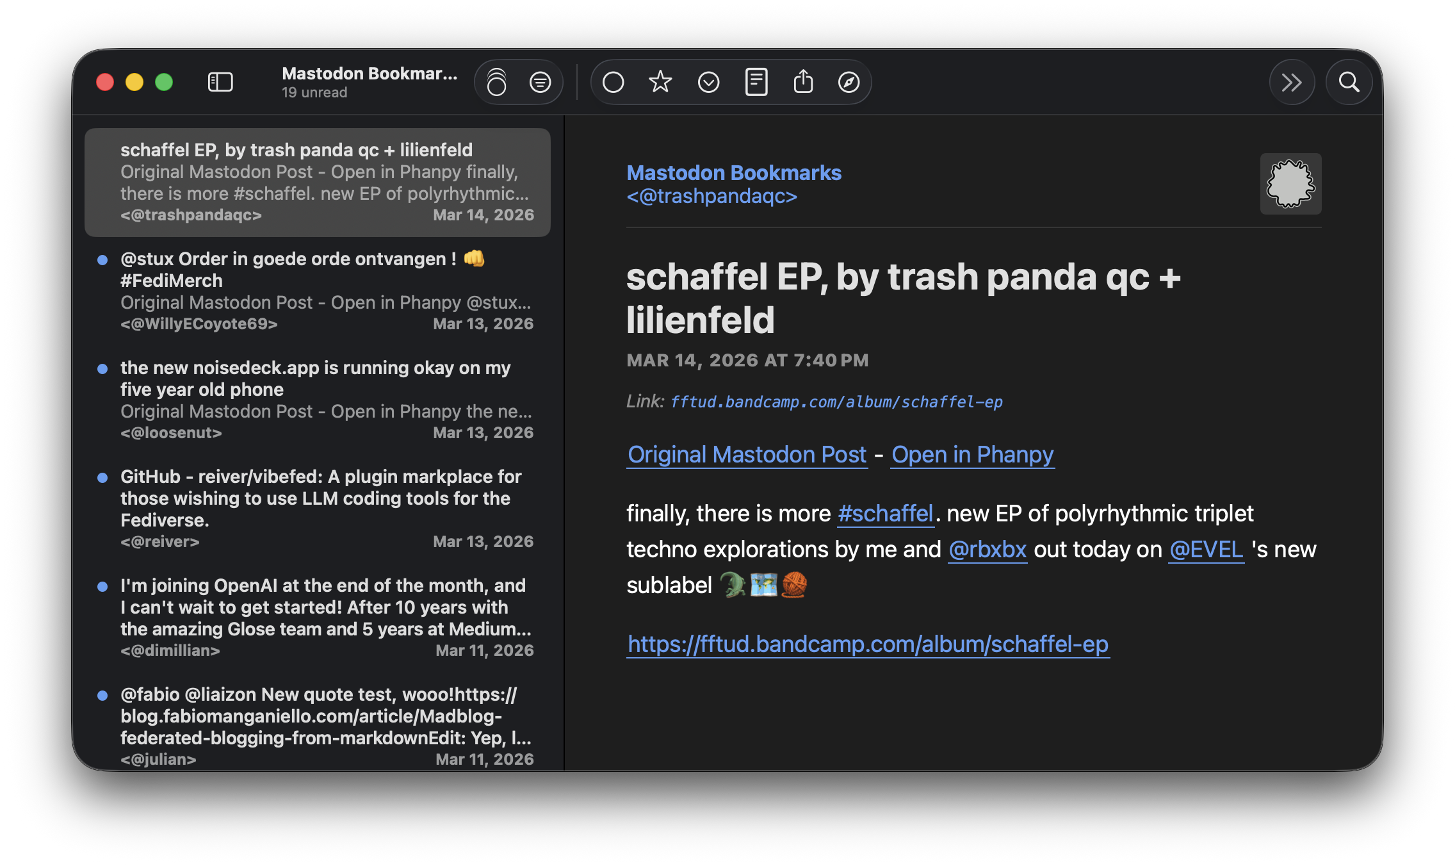Image resolution: width=1455 pixels, height=866 pixels.
Task: Open the share menu icon
Action: [x=803, y=82]
